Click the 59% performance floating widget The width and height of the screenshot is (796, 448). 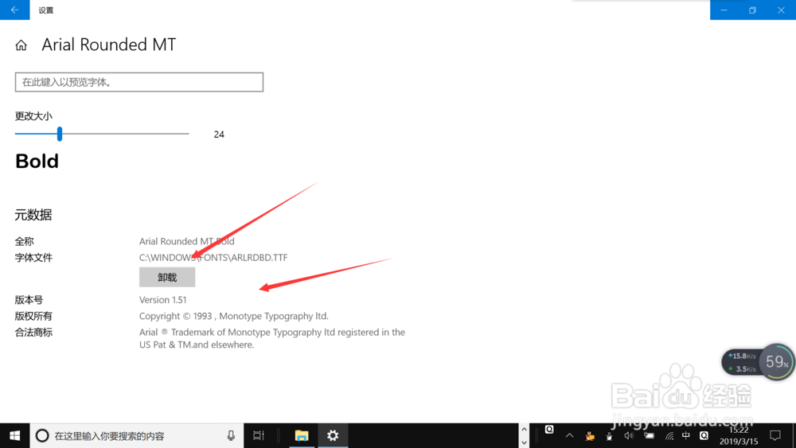coord(777,362)
